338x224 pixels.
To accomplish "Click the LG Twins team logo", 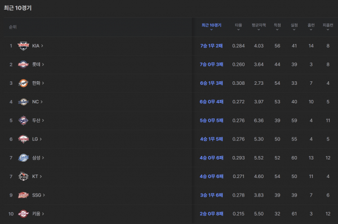I will point(23,139).
